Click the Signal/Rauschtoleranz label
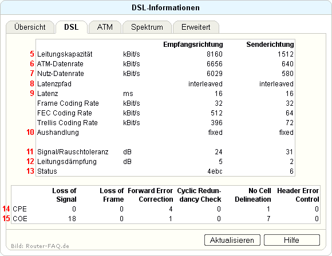This screenshot has height=256, width=332. point(73,152)
